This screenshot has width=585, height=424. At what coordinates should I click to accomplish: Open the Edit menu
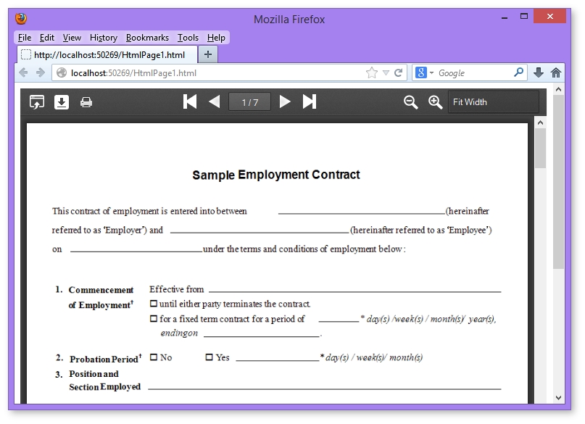47,38
